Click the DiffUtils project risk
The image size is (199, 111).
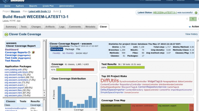(x=110, y=81)
